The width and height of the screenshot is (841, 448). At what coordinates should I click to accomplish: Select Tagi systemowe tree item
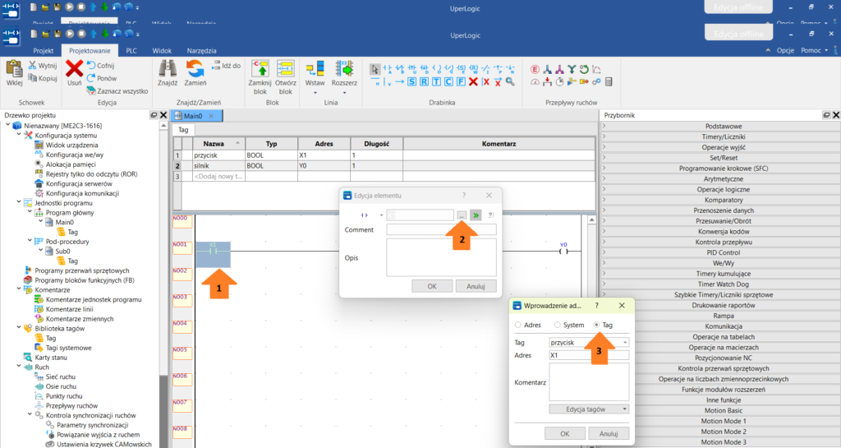[69, 348]
